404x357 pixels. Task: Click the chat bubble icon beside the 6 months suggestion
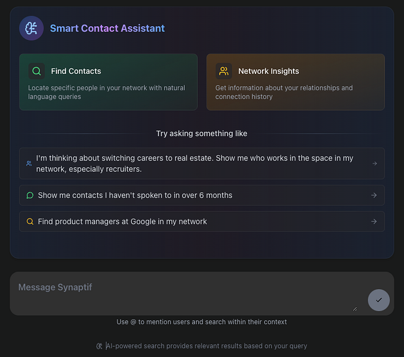pyautogui.click(x=30, y=195)
